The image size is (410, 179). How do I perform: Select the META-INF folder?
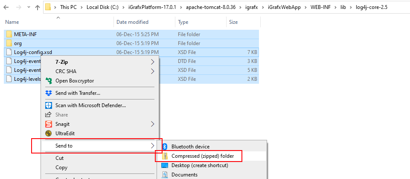[26, 34]
